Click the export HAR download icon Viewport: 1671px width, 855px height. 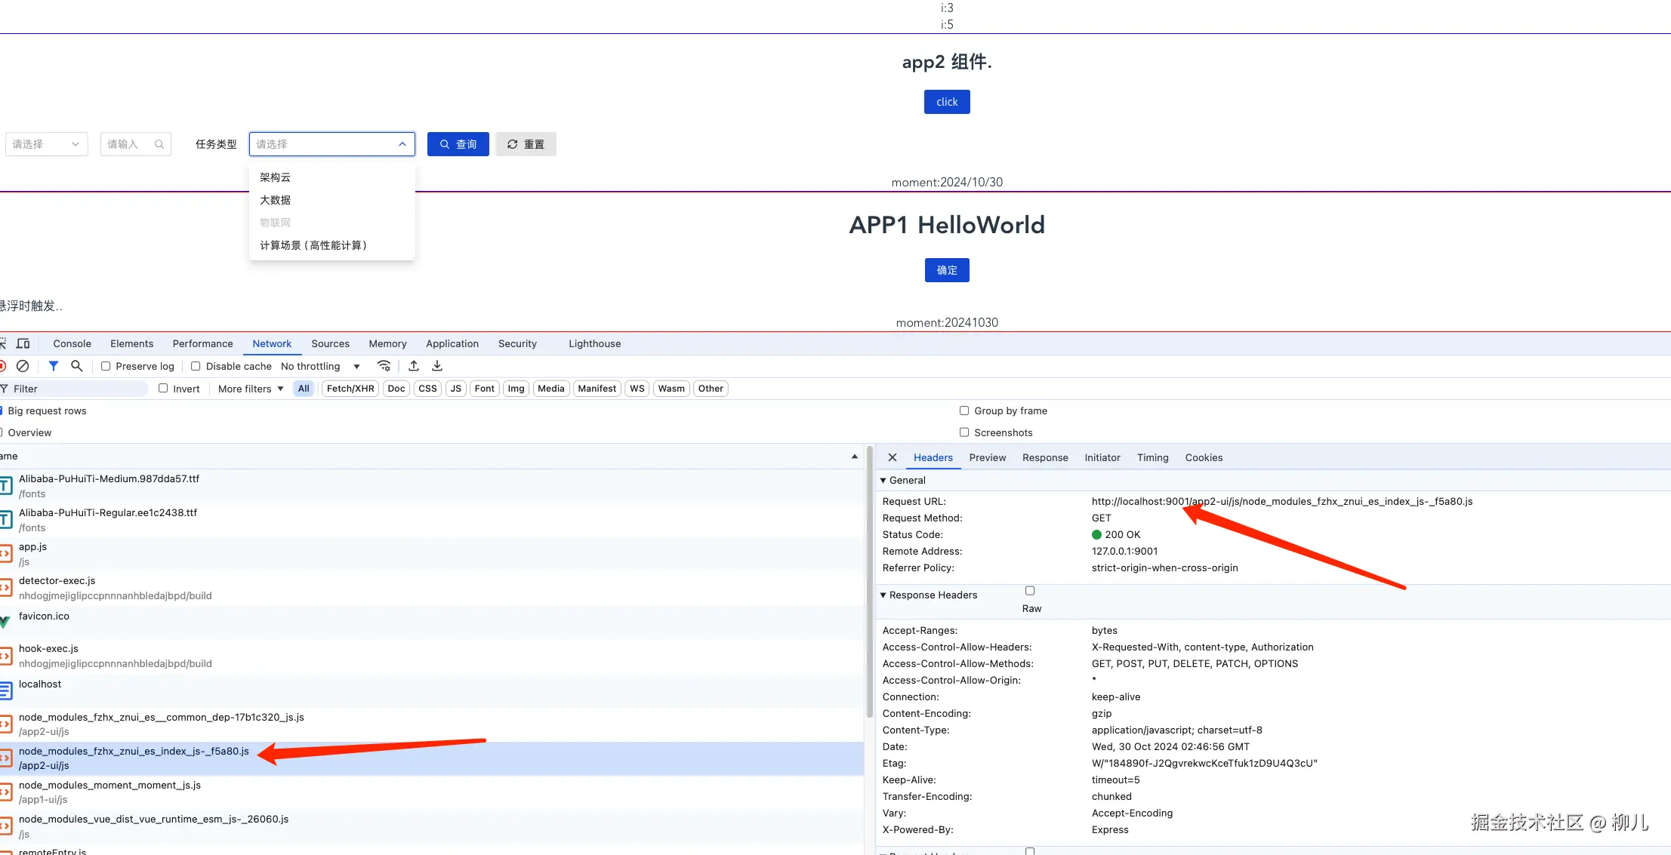pos(437,366)
